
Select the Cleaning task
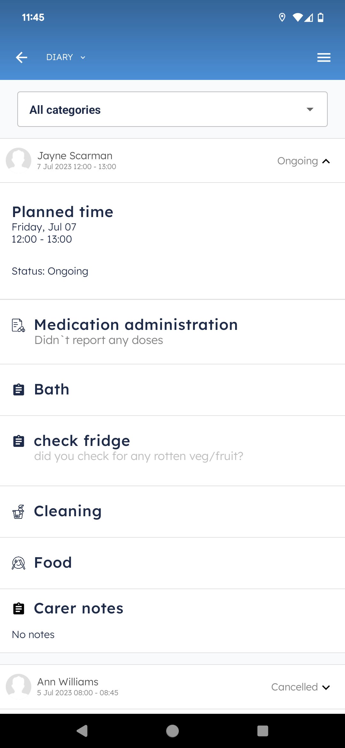68,511
